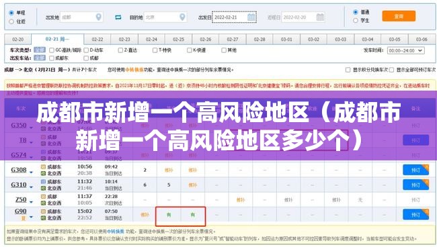Select 普通 passenger type radio
437x251 pixels.
point(356,12)
